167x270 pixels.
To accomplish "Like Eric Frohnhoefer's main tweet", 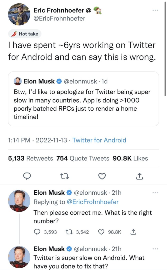I will point(102,176).
